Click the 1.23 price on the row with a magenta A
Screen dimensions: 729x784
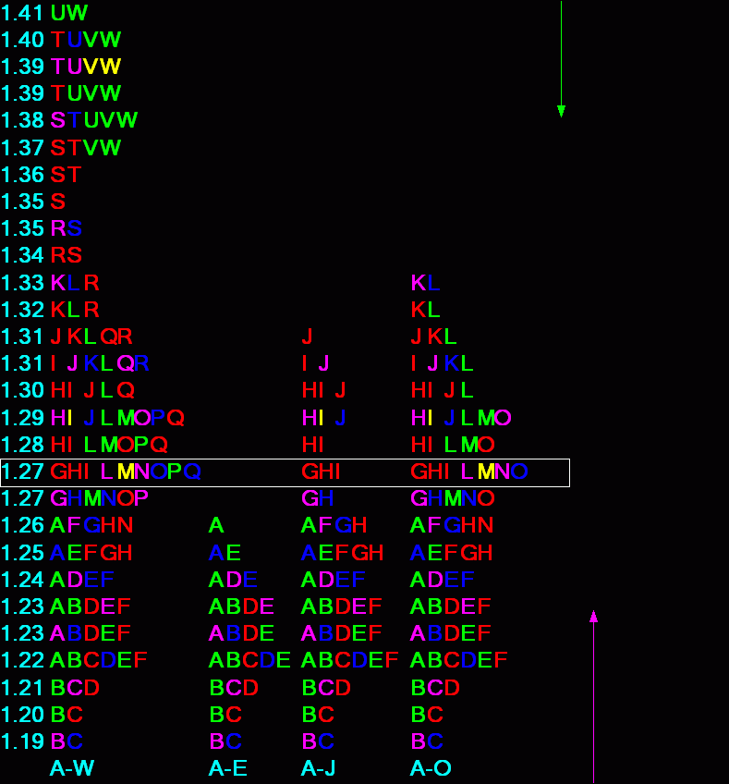tap(22, 633)
